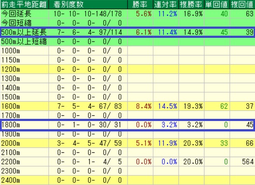Click the 564 value in 2200m row
The width and height of the screenshot is (255, 185).
tap(248, 162)
